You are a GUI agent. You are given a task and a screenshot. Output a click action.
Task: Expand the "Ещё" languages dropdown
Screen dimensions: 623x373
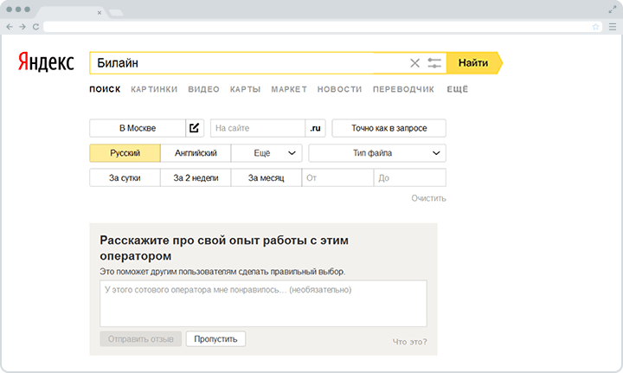point(267,153)
